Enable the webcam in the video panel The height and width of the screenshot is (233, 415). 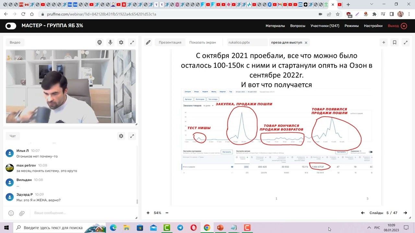100,42
